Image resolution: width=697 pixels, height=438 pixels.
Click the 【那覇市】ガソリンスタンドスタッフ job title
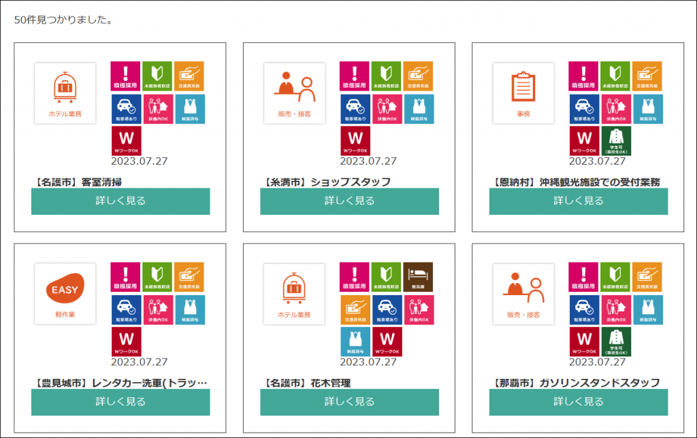click(x=575, y=383)
